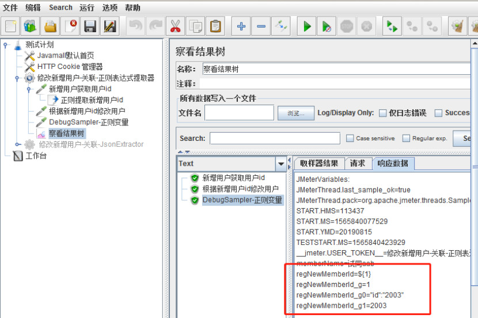Open the 编辑 menu
Viewport: 478px width, 318px height.
[x=33, y=7]
